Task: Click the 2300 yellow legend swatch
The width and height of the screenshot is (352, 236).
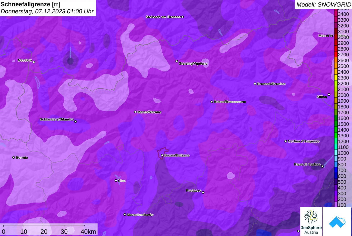Action: point(336,77)
